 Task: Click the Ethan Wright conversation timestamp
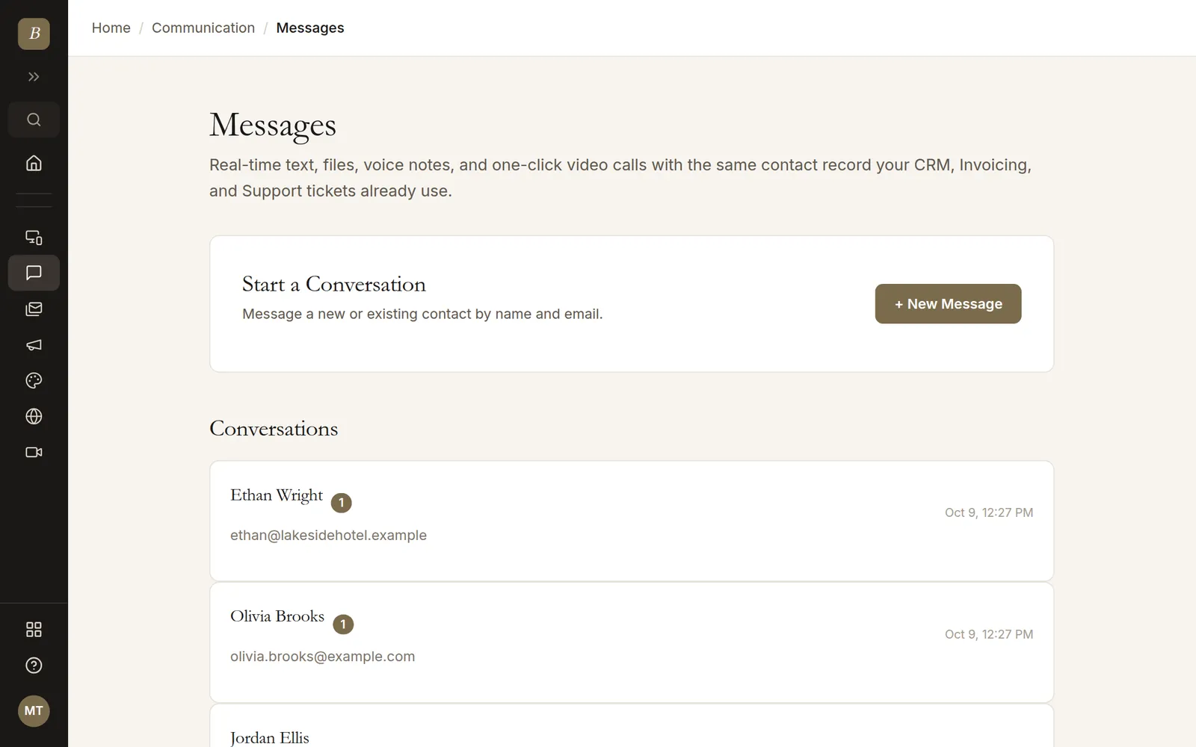[x=989, y=512]
